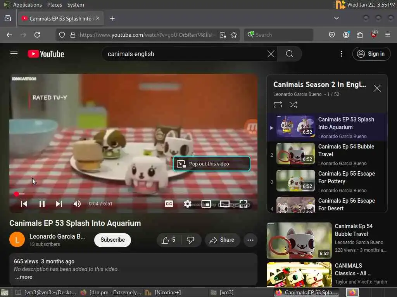Viewport: 397px width, 297px height.
Task: Switch to theater mode
Action: pyautogui.click(x=225, y=204)
